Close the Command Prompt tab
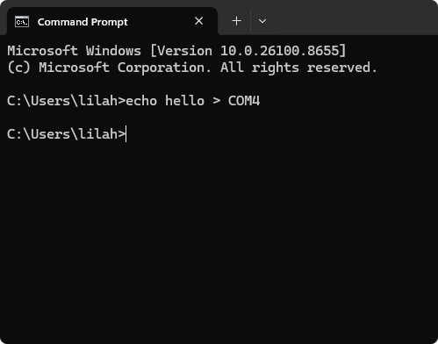438x344 pixels. (199, 21)
